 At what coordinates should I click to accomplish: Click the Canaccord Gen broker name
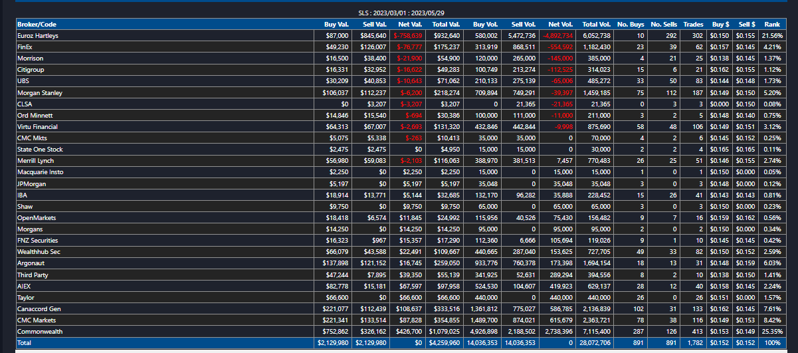(38, 309)
